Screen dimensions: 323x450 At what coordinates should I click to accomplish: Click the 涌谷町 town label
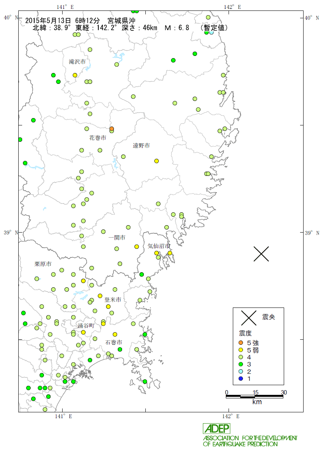(x=86, y=326)
